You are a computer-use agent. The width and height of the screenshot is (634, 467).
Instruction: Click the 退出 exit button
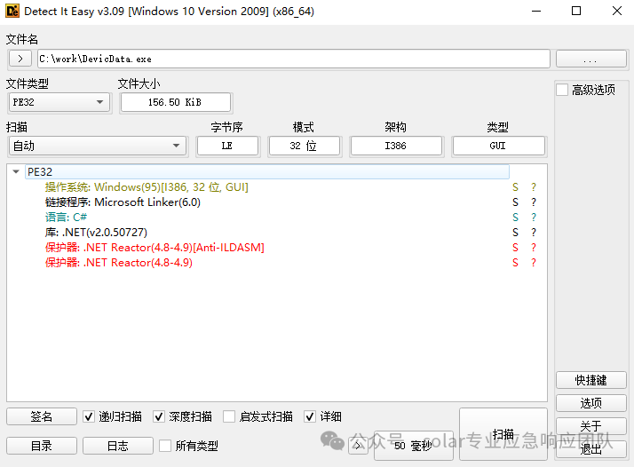click(590, 449)
